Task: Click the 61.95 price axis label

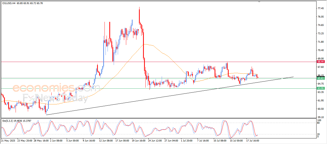Action: 321,101
